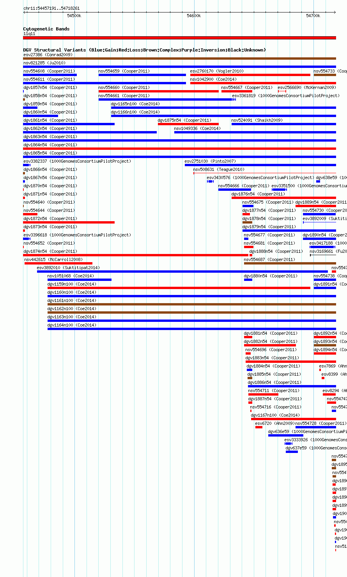Click the nsv554608 (Cooper2011) variant label
Image resolution: width=347 pixels, height=577 pixels.
(x=49, y=71)
